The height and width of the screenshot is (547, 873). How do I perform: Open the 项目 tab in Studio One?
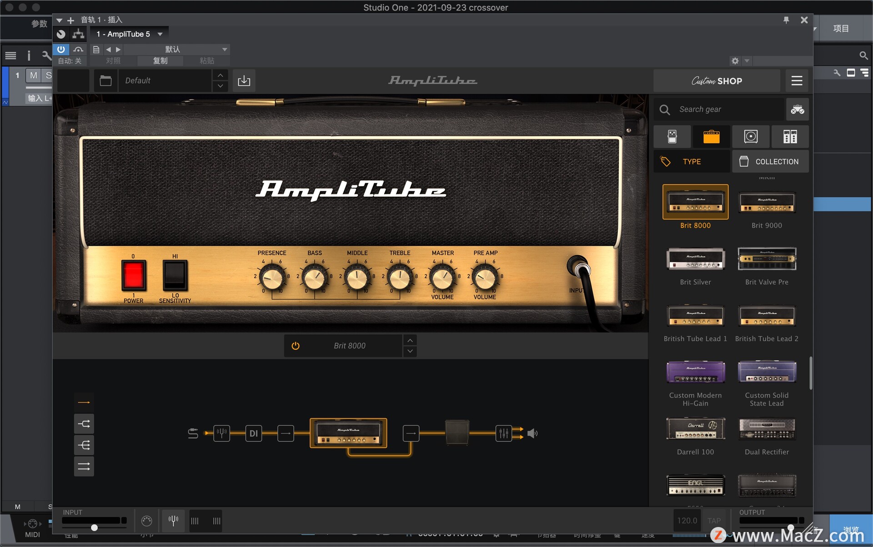pos(841,28)
